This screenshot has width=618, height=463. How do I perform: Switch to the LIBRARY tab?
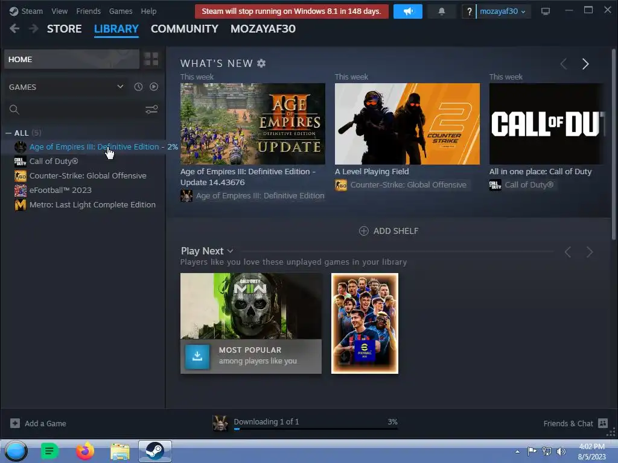coord(116,29)
